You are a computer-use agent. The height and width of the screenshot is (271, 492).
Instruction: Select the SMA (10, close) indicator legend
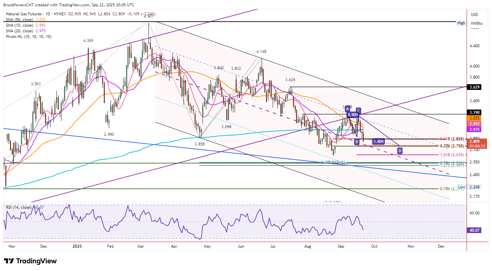[19, 25]
